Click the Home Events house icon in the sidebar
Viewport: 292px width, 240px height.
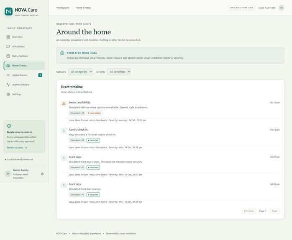8,66
